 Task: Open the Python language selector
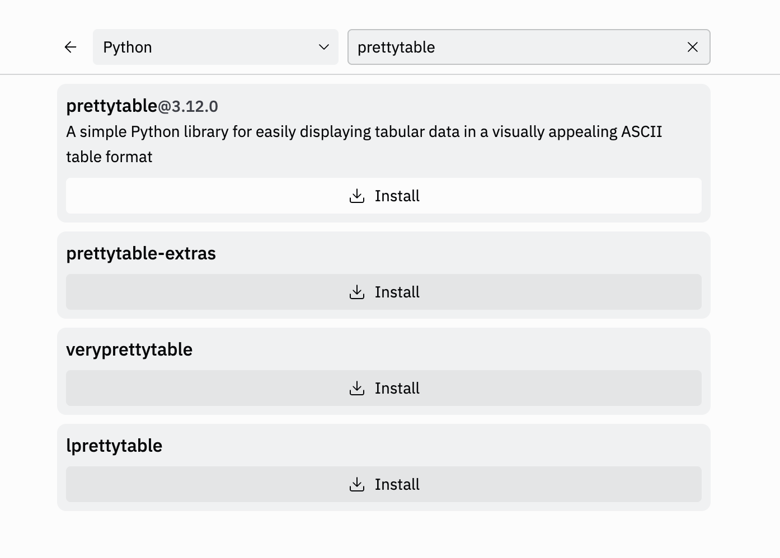[x=215, y=47]
